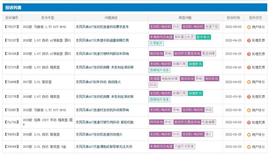Open complaint 东风风神AX7发动机怠速抖动熄火
269x156 pixels.
(99, 134)
